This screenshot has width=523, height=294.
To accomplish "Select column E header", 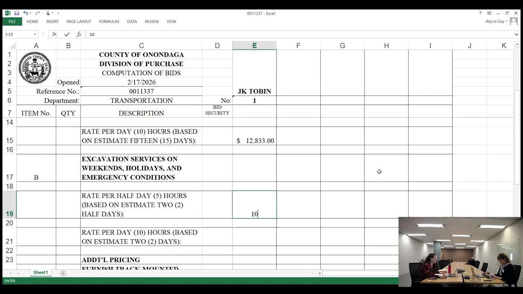I will 254,45.
